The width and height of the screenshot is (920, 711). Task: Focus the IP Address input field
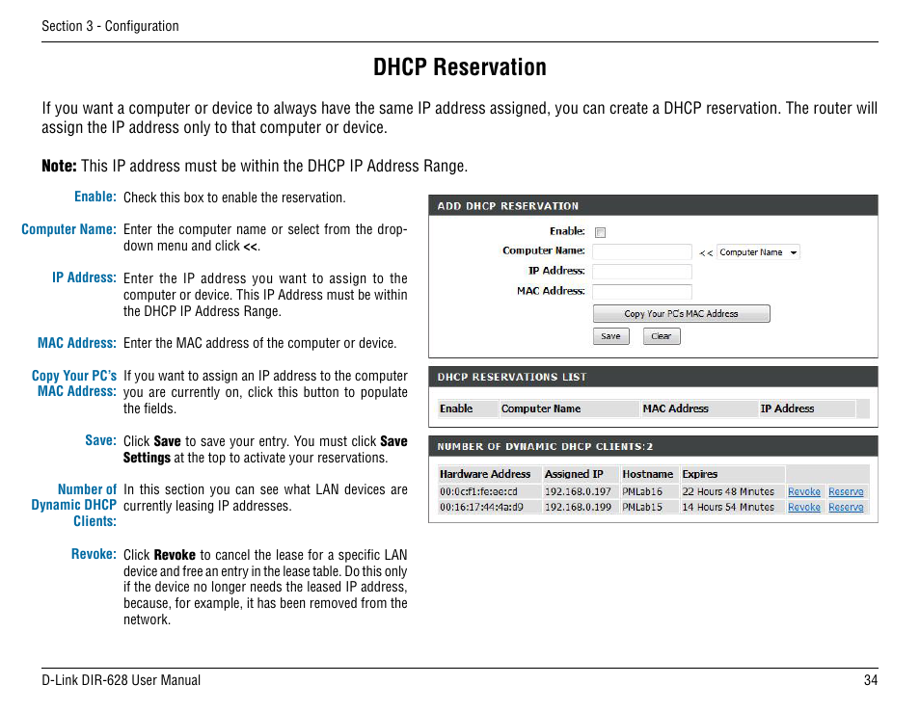[x=642, y=272]
